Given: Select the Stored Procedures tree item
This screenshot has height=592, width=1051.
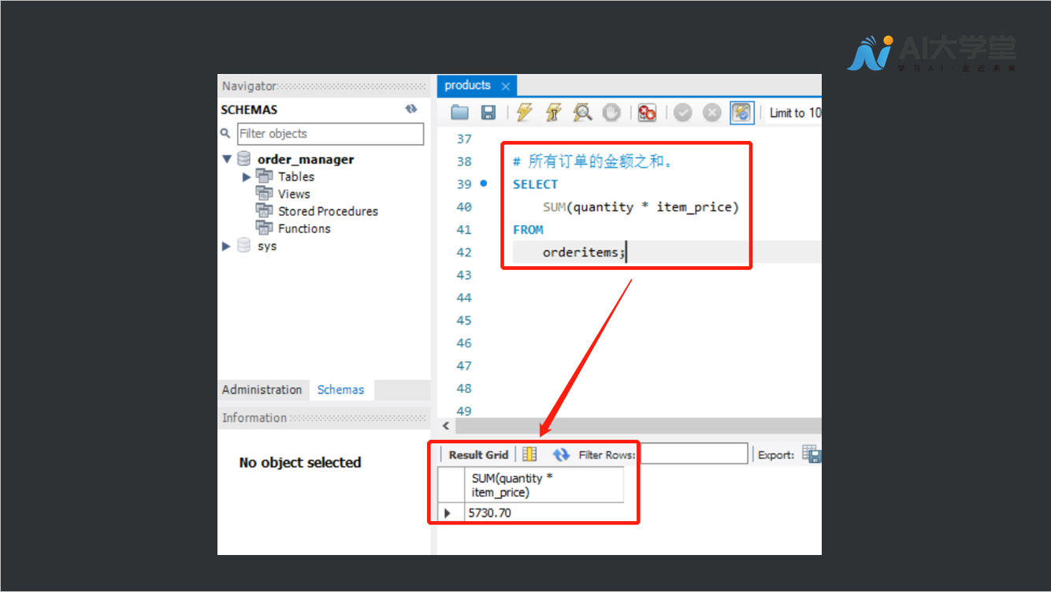Looking at the screenshot, I should click(x=328, y=211).
